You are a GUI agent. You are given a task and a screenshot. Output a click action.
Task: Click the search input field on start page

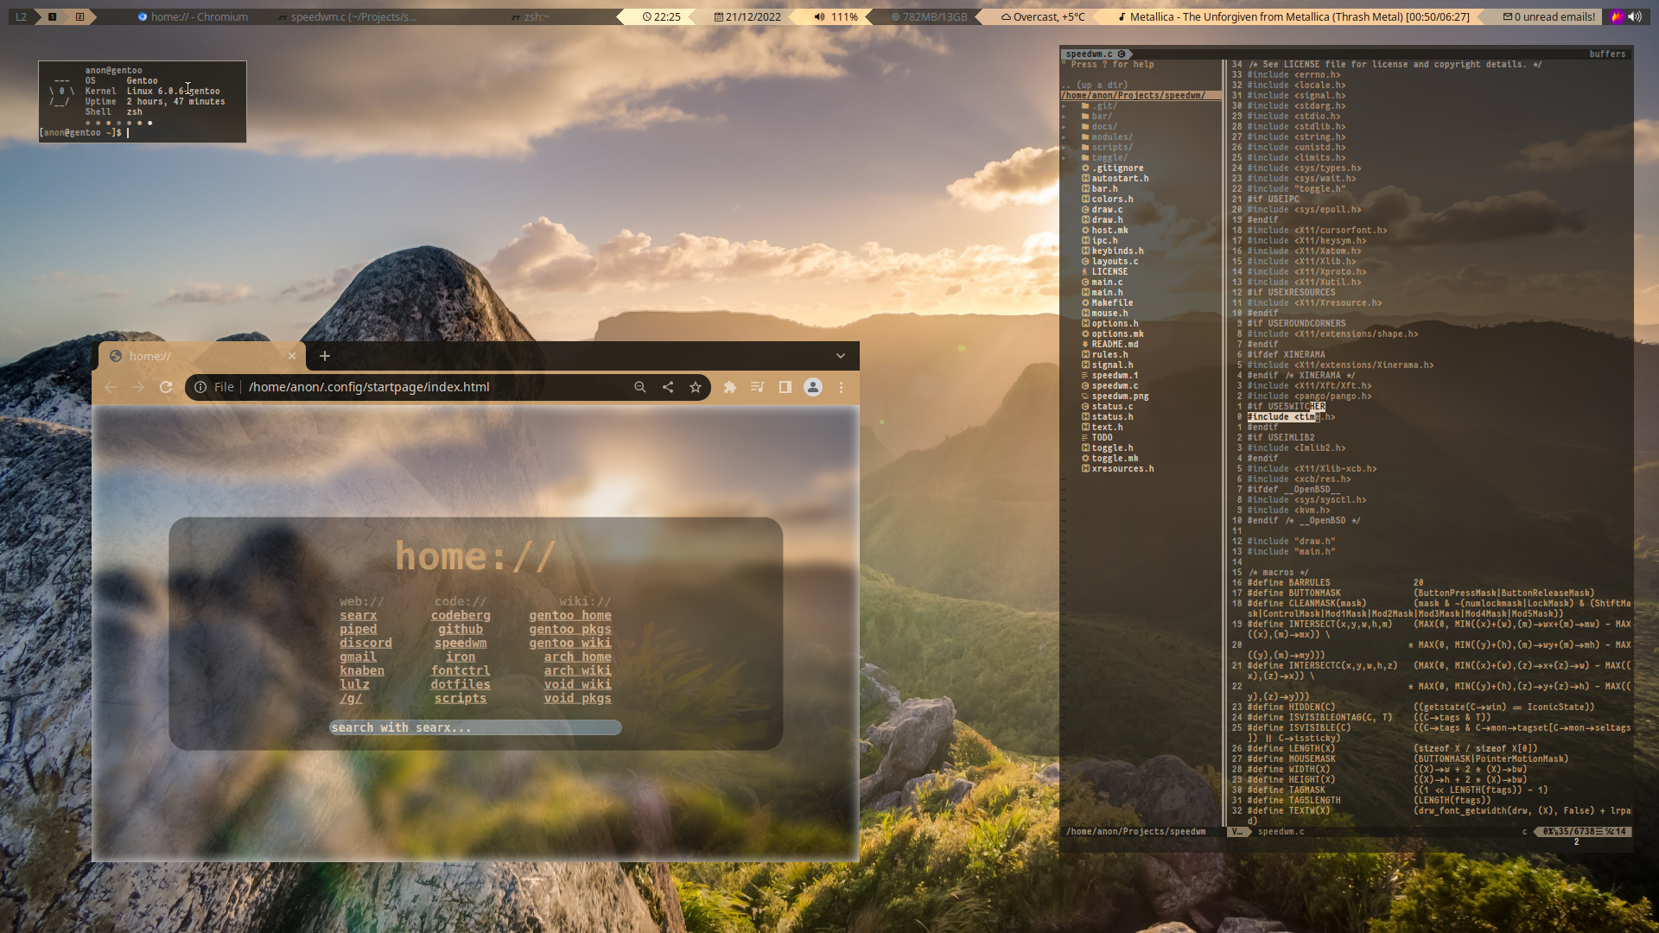(475, 727)
